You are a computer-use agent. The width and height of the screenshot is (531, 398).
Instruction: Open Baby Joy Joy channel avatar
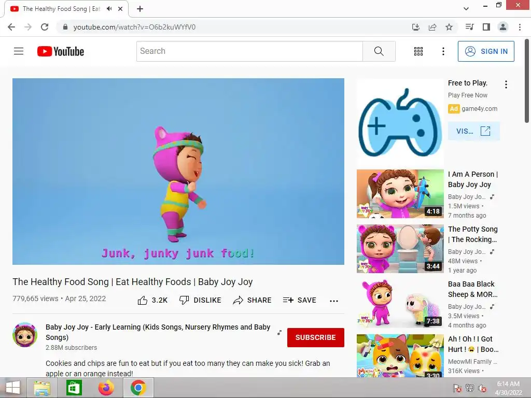click(x=25, y=335)
